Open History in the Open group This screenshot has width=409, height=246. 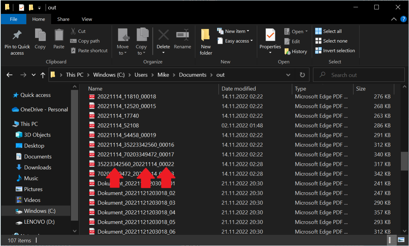coord(296,52)
